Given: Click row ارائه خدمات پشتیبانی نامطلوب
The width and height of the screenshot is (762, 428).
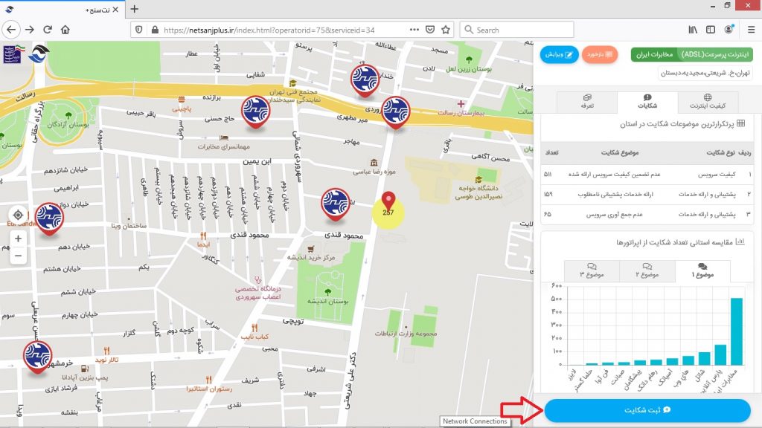Looking at the screenshot, I should pyautogui.click(x=647, y=194).
